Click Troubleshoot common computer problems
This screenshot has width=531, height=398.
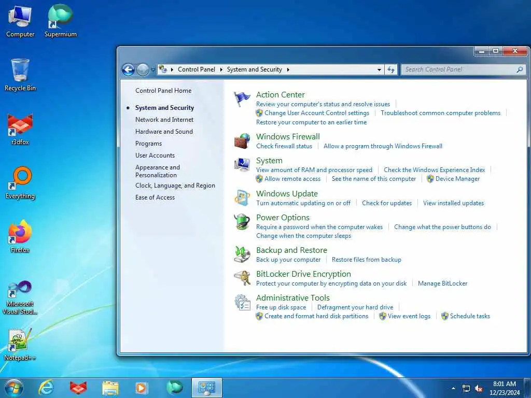click(440, 113)
